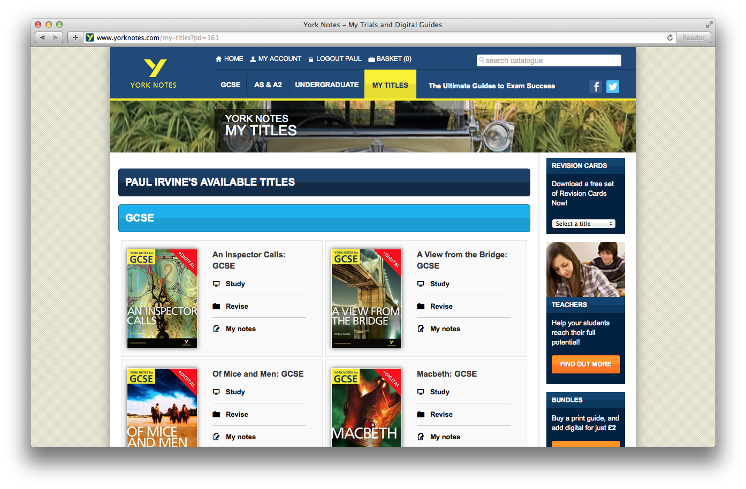Click Macbeth: GCSE title
This screenshot has width=746, height=489.
(447, 374)
